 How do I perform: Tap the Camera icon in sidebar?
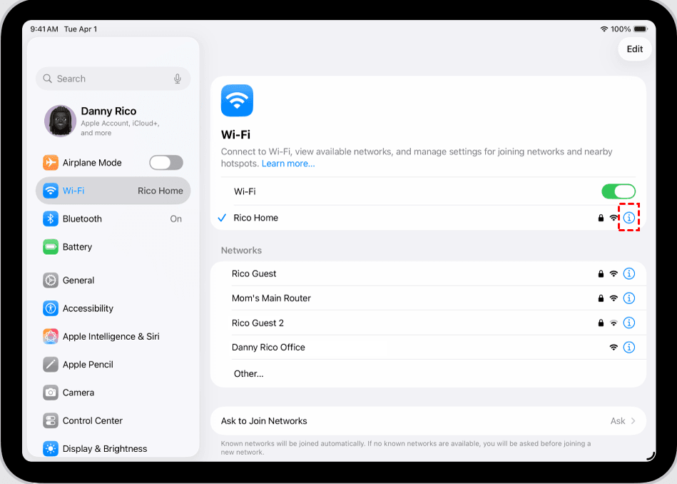pyautogui.click(x=51, y=393)
